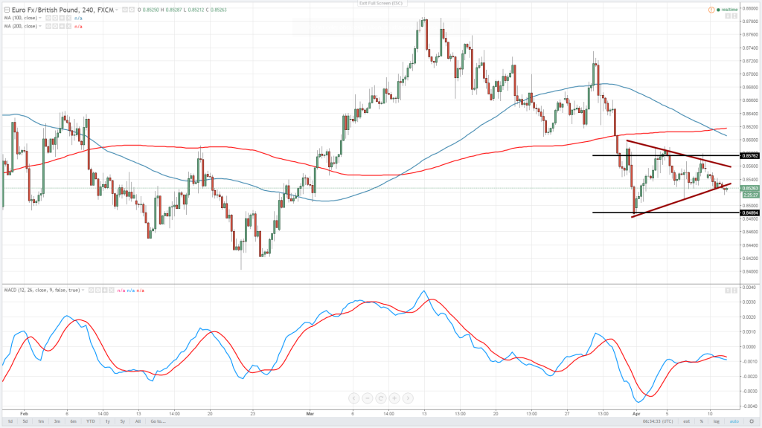Click the plus-shaped icon in the MACD legend row
Viewport: 762px width, 428px height.
click(x=104, y=291)
